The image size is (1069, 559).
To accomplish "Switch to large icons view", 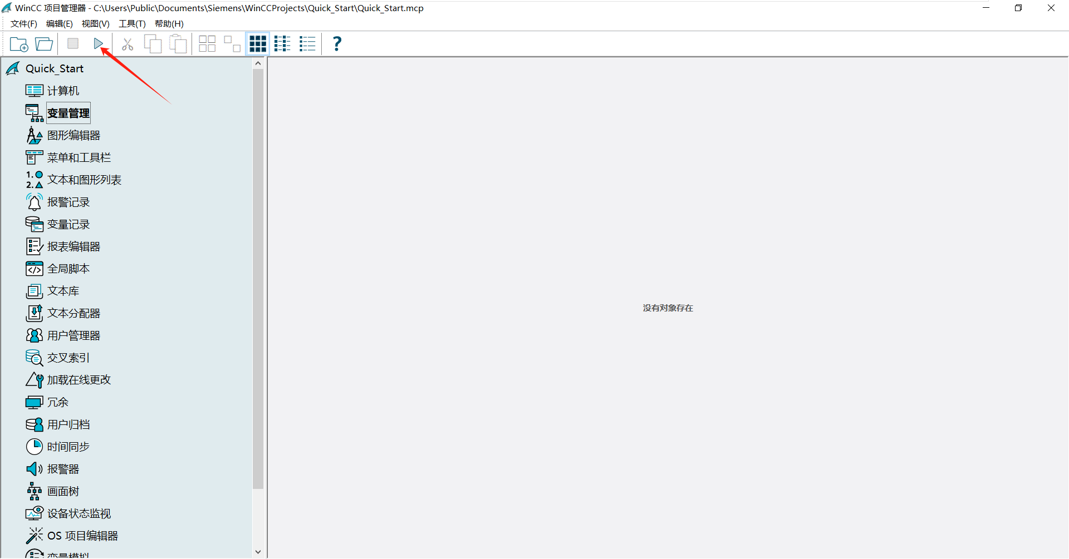I will 207,44.
